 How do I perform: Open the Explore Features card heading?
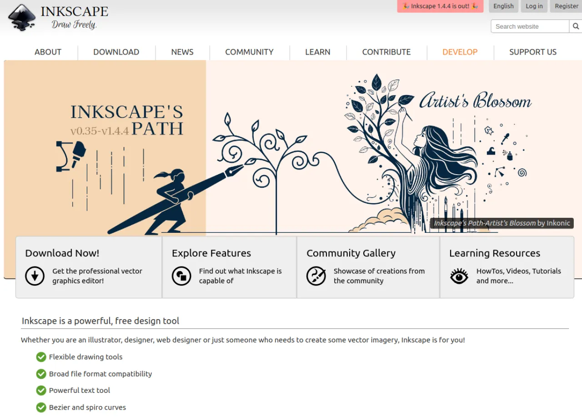pos(211,253)
